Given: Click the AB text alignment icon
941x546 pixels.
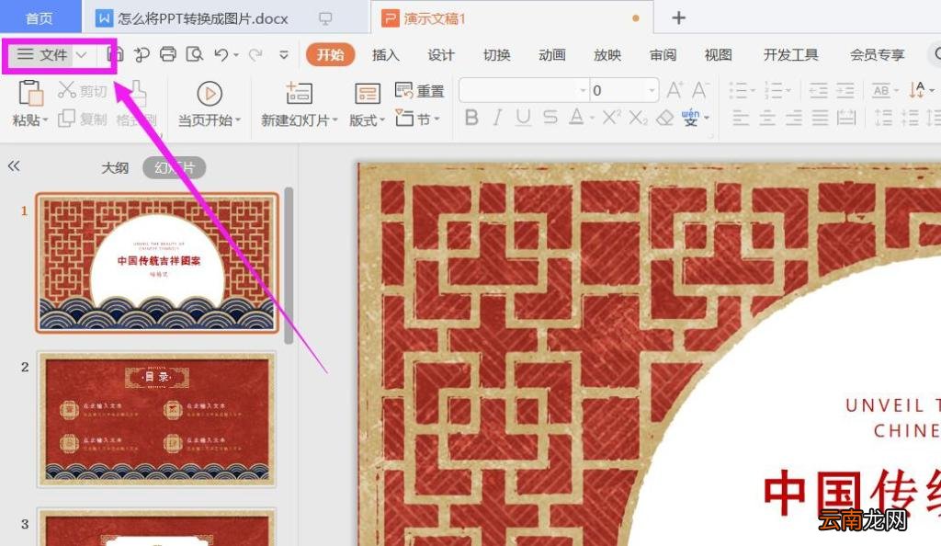Looking at the screenshot, I should tap(881, 91).
